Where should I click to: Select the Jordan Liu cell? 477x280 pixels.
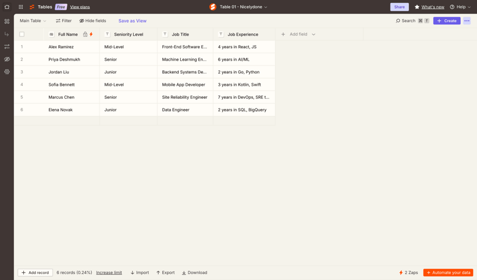(x=72, y=72)
